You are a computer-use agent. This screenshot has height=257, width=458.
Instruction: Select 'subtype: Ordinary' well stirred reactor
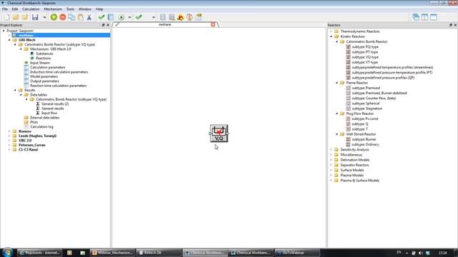click(366, 144)
